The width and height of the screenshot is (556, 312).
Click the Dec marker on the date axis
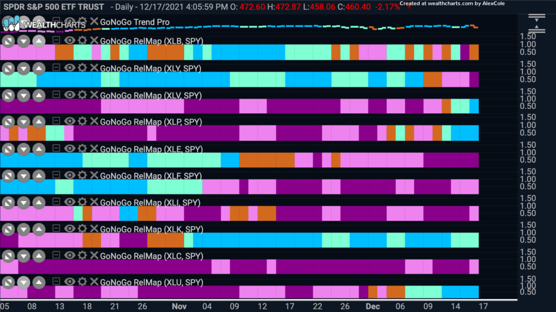[372, 307]
